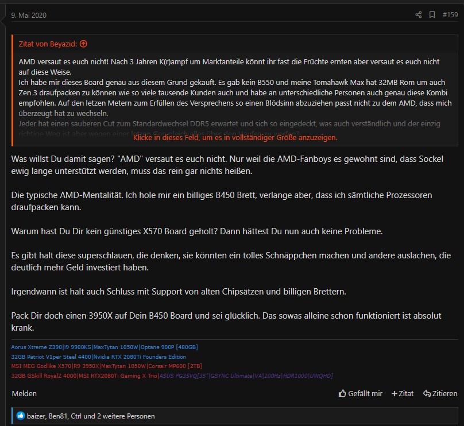Image resolution: width=464 pixels, height=426 pixels.
Task: Open the post date 9. Mai 2020
Action: (x=29, y=16)
